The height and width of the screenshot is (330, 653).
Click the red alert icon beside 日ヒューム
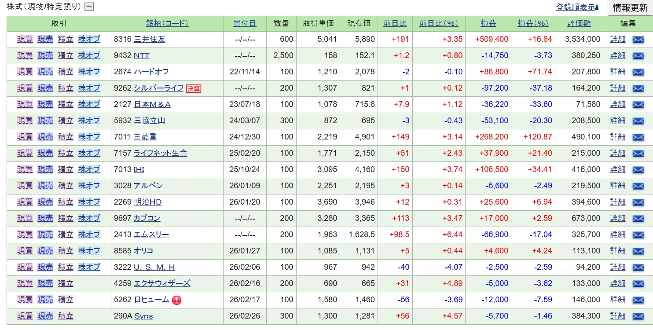177,300
